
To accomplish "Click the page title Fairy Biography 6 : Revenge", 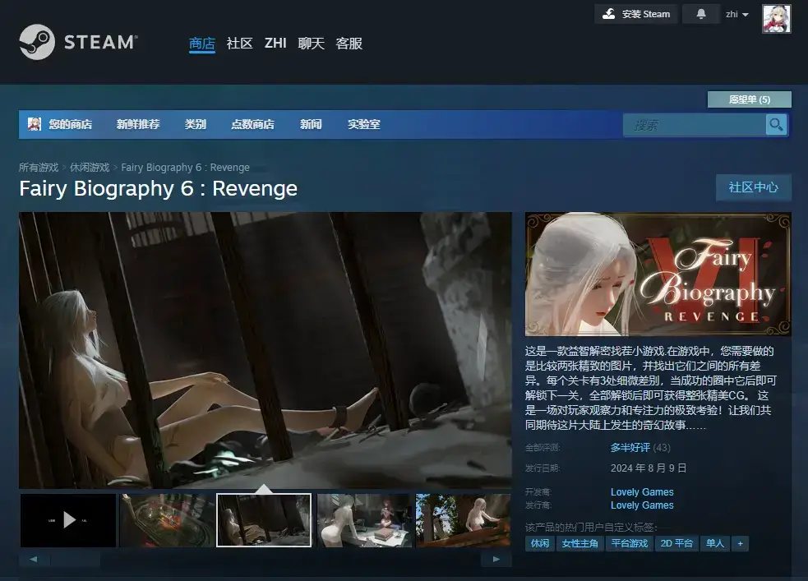I will tap(158, 188).
